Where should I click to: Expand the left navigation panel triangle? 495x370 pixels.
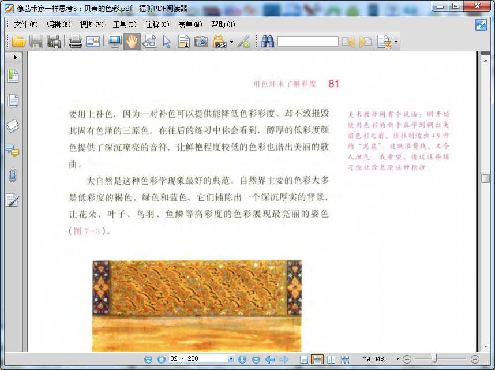pos(15,58)
